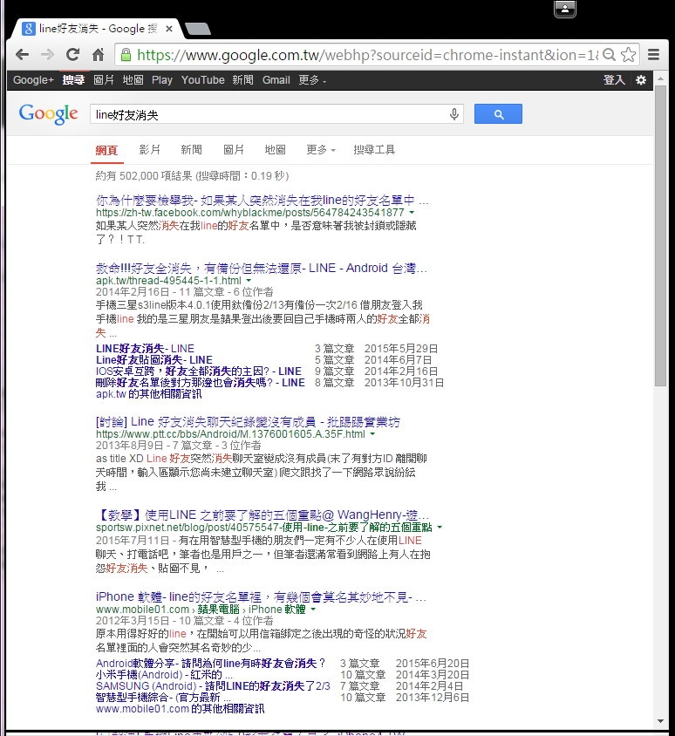The width and height of the screenshot is (675, 736).
Task: Click the blue search button
Action: (x=498, y=114)
